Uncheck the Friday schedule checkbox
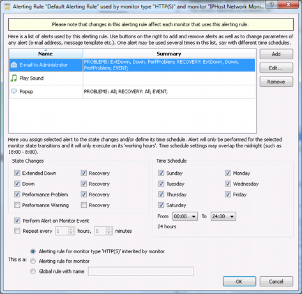 point(228,195)
